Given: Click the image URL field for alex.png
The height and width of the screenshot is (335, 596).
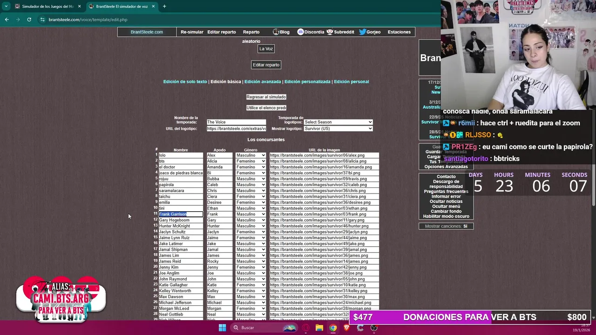Looking at the screenshot, I should [324, 155].
